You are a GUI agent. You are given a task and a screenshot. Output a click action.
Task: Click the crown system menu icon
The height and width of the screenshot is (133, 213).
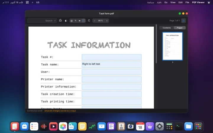pyautogui.click(x=209, y=2)
